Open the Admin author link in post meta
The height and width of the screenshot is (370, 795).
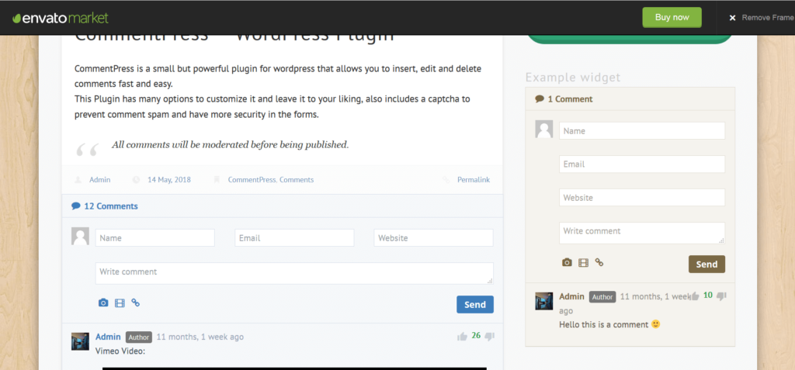pos(100,179)
